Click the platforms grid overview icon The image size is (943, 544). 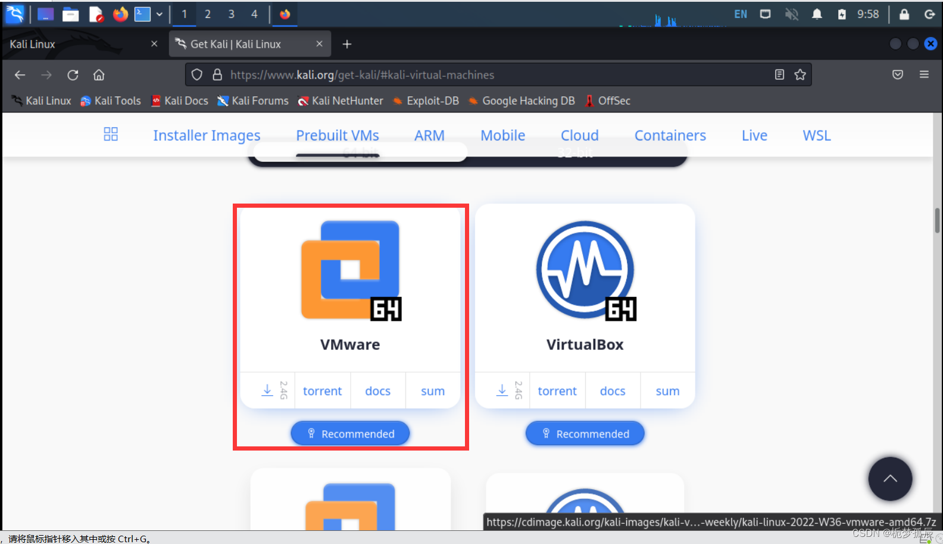[111, 134]
